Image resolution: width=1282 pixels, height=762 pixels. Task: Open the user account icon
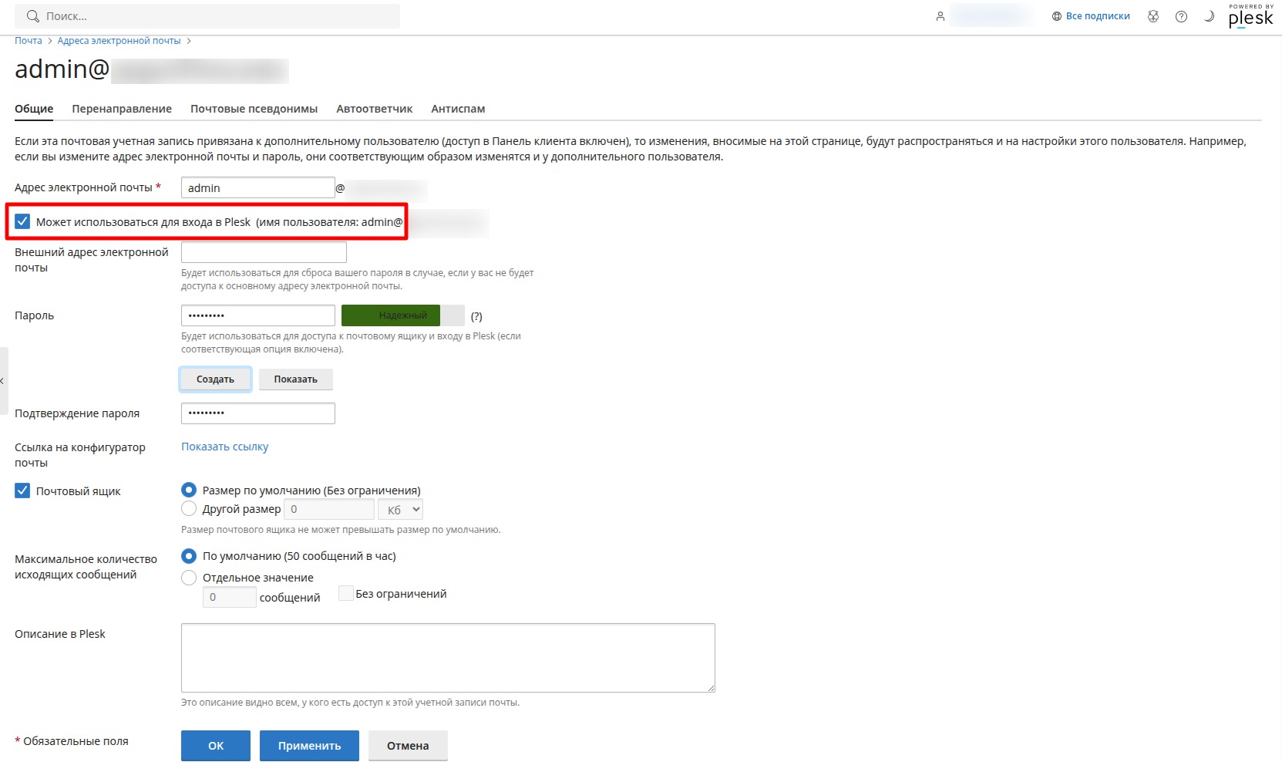(940, 16)
